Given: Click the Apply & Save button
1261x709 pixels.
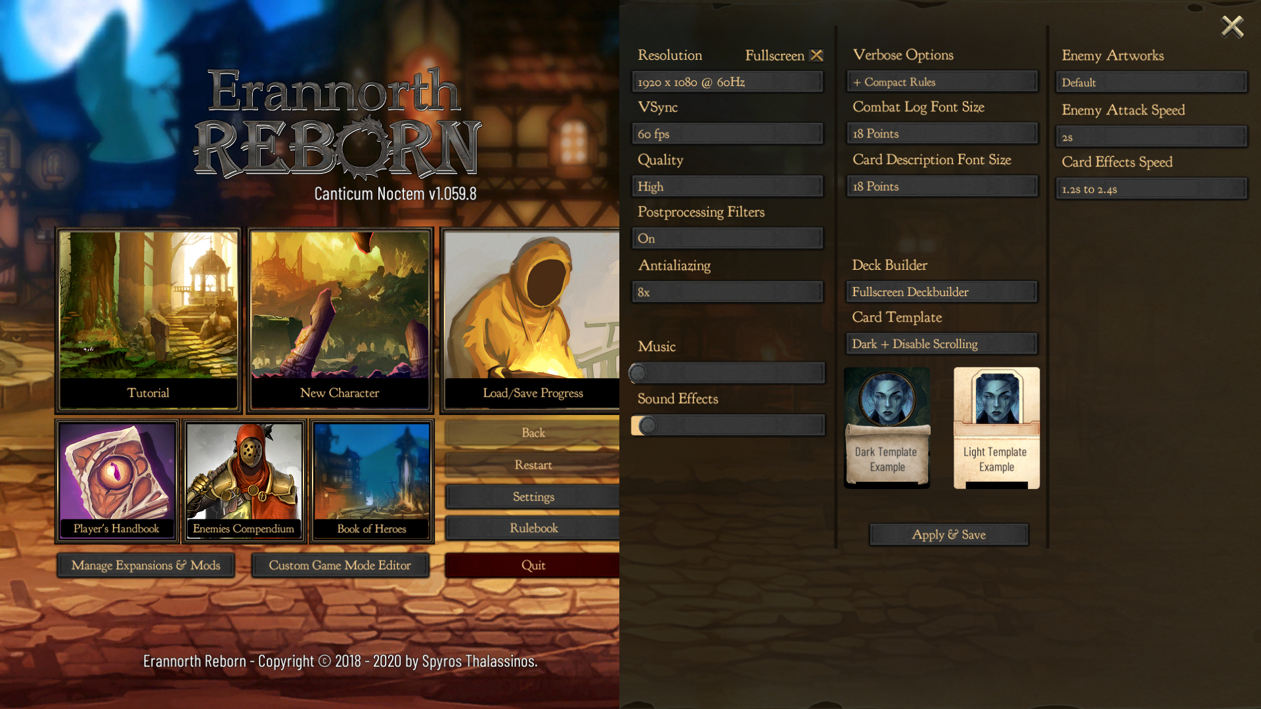Looking at the screenshot, I should 948,534.
